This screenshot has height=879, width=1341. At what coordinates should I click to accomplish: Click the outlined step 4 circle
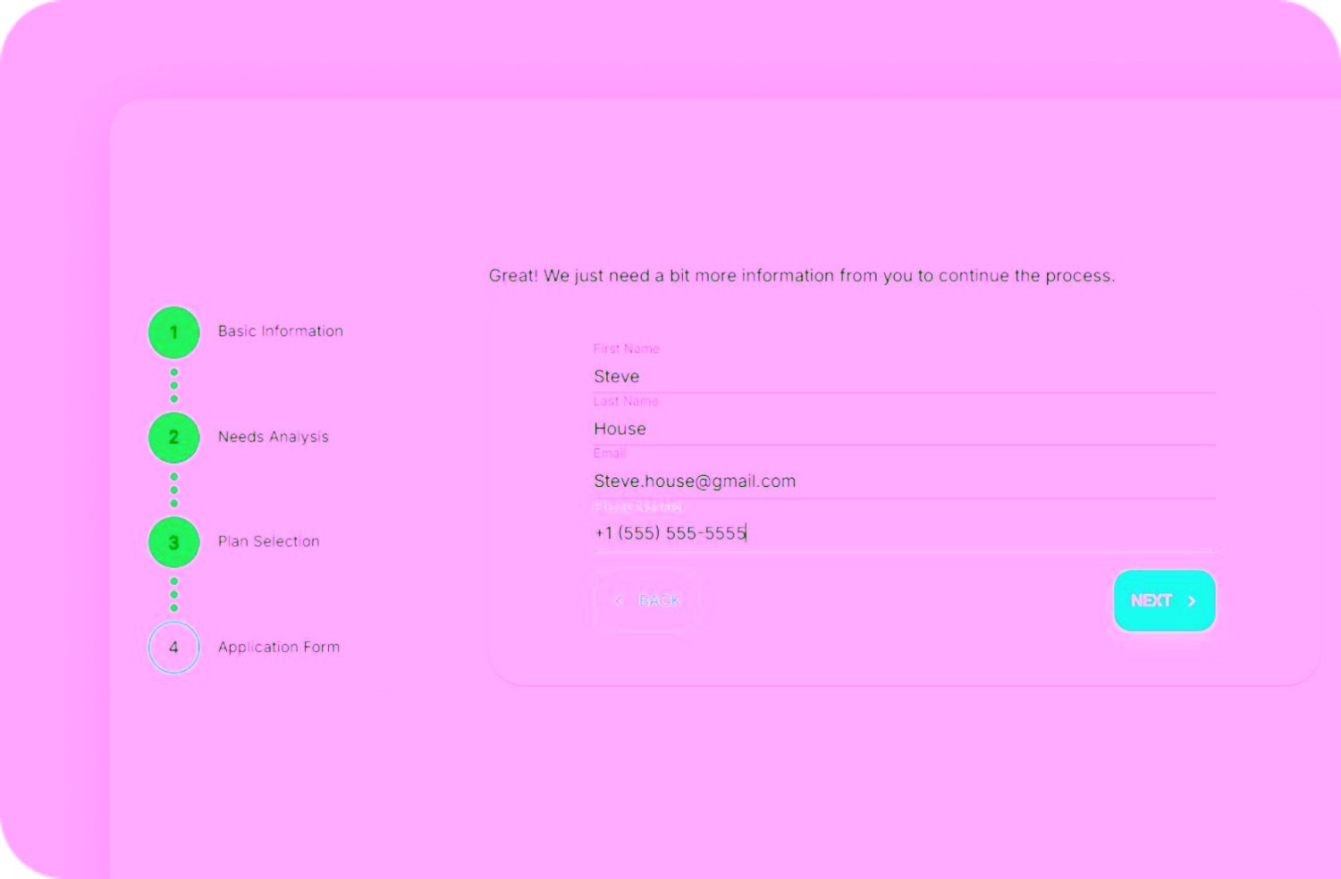coord(173,647)
